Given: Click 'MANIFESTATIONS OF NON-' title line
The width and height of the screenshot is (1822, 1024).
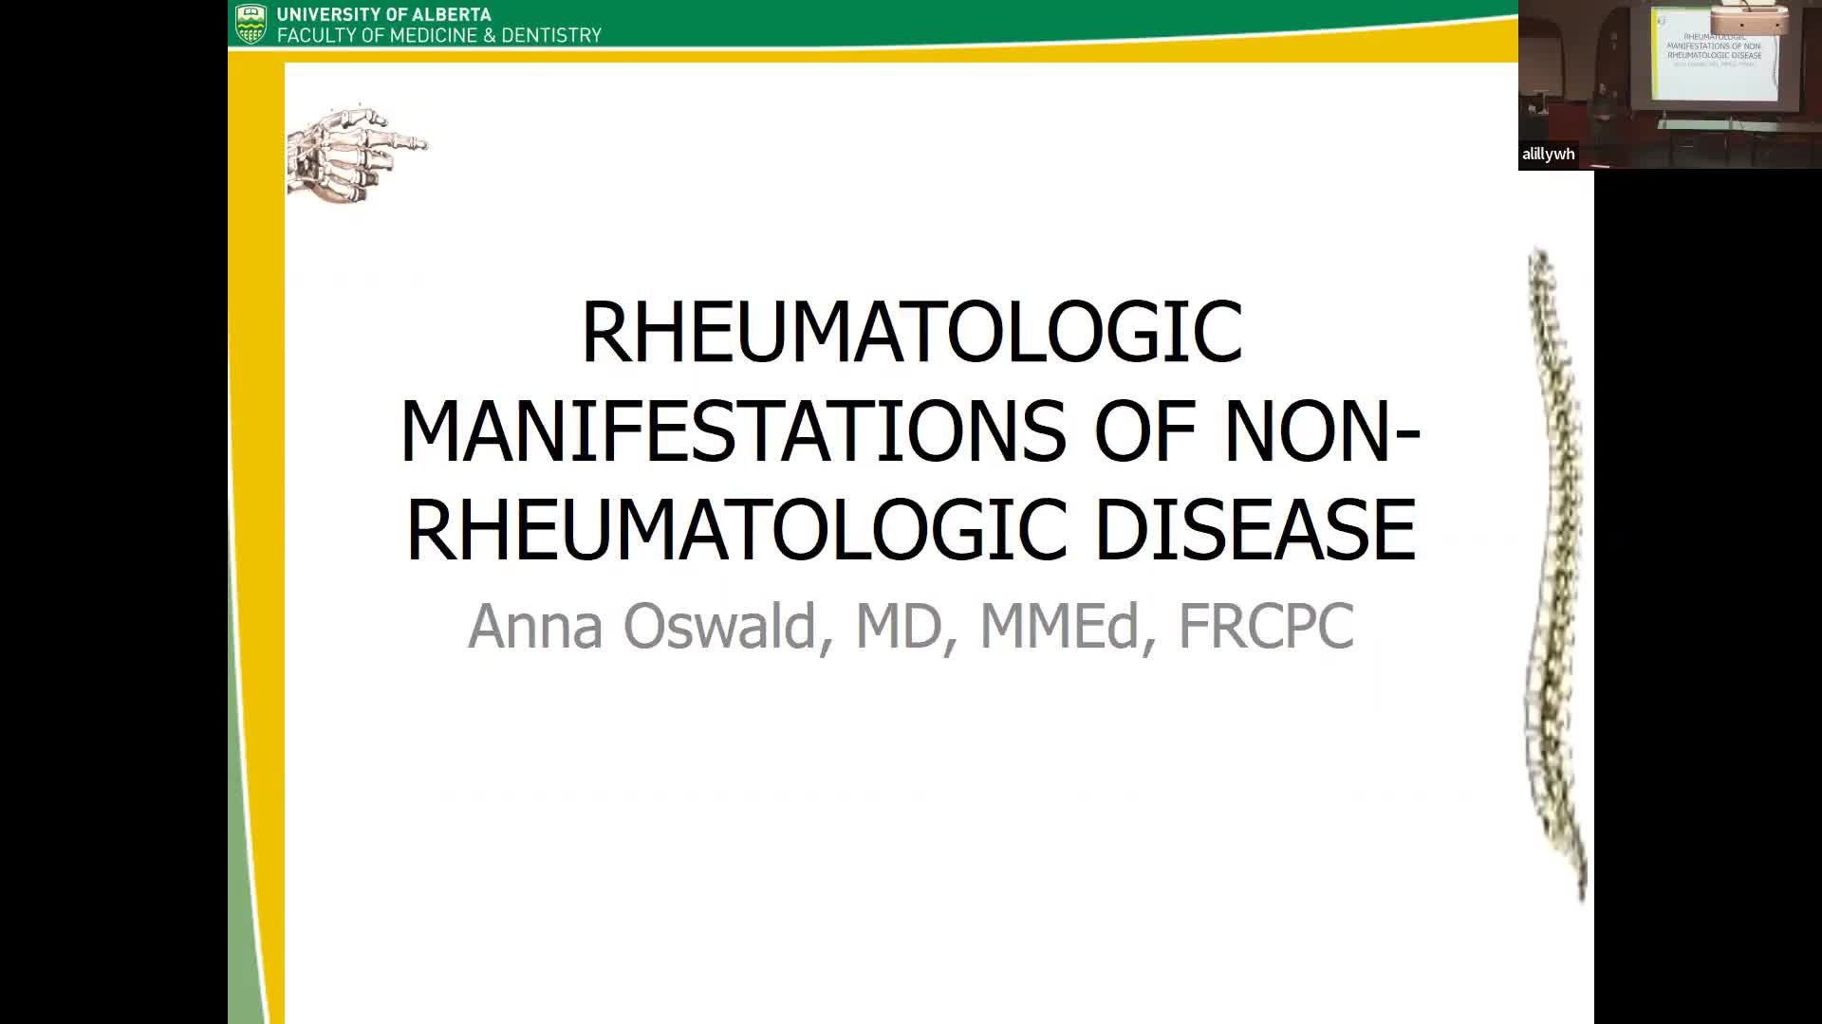Looking at the screenshot, I should (x=911, y=430).
